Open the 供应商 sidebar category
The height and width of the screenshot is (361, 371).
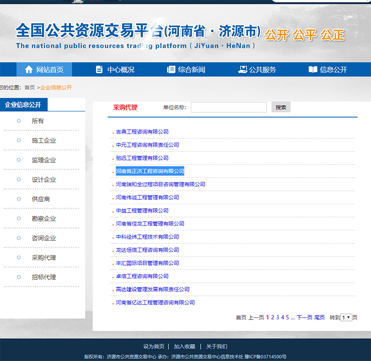41,199
